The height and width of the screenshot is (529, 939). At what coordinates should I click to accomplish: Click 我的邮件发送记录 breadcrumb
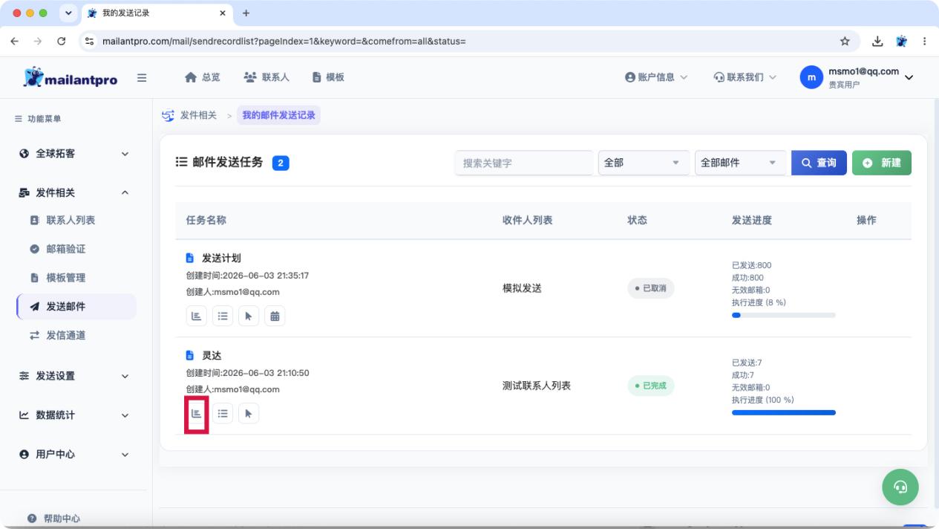pos(279,115)
